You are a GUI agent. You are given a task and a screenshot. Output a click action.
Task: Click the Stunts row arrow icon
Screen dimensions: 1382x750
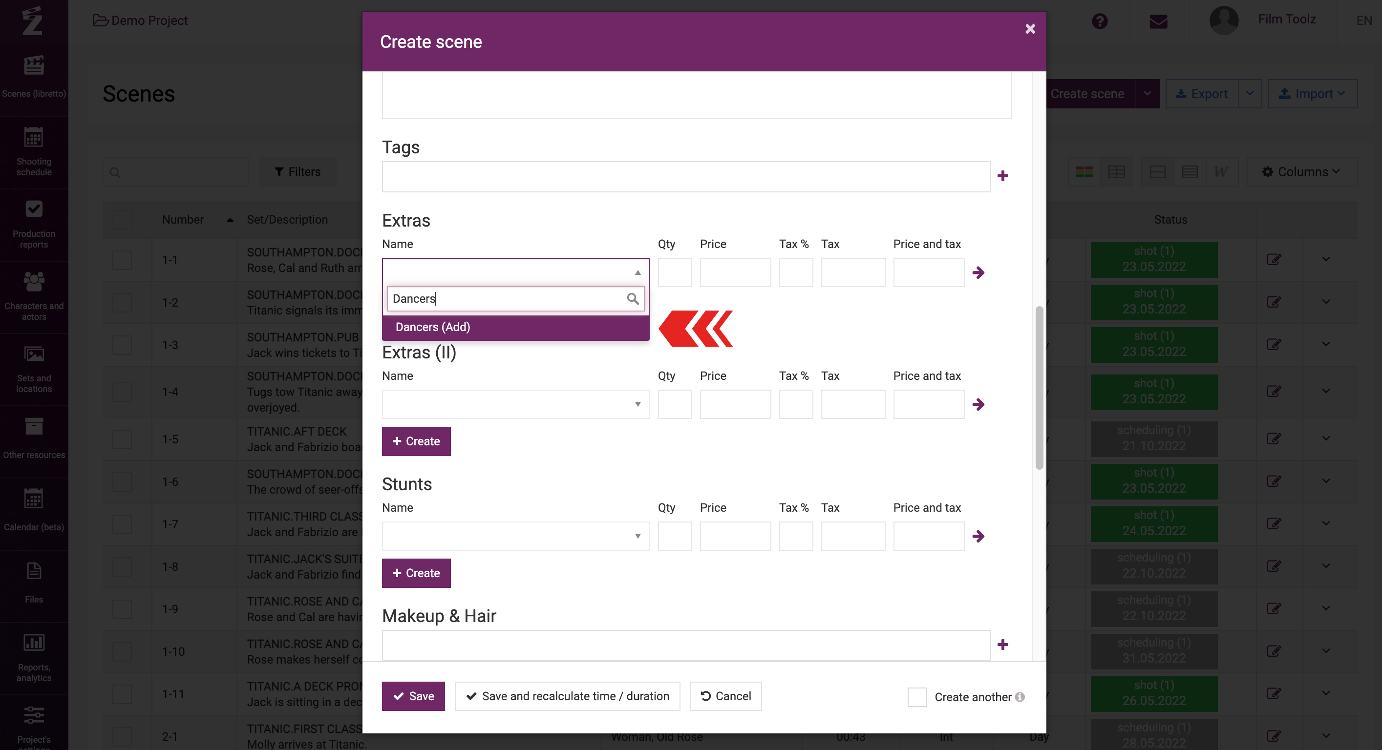point(978,536)
